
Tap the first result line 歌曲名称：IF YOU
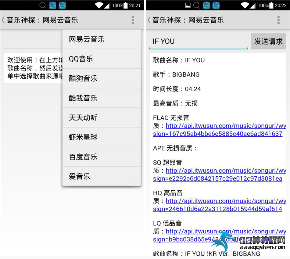coord(179,60)
